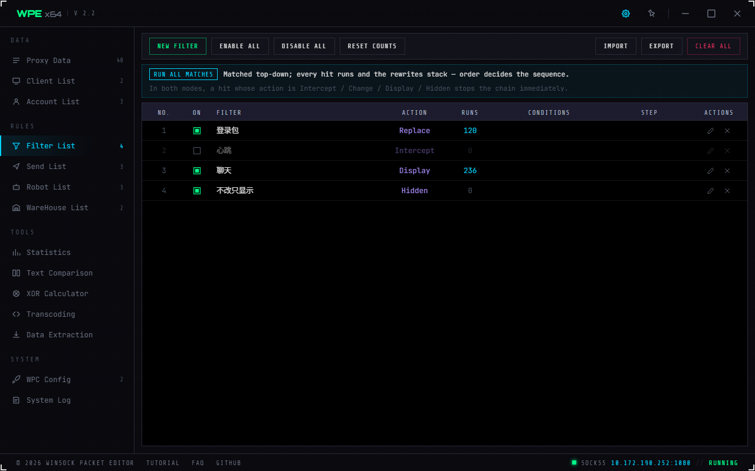
Task: Disable the 聊天 filter checkbox
Action: 197,171
